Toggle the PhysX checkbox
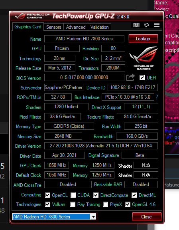This screenshot has height=230, width=179. [x=106, y=204]
